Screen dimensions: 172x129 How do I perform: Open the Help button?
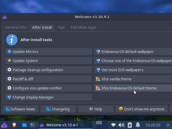pyautogui.click(x=96, y=109)
